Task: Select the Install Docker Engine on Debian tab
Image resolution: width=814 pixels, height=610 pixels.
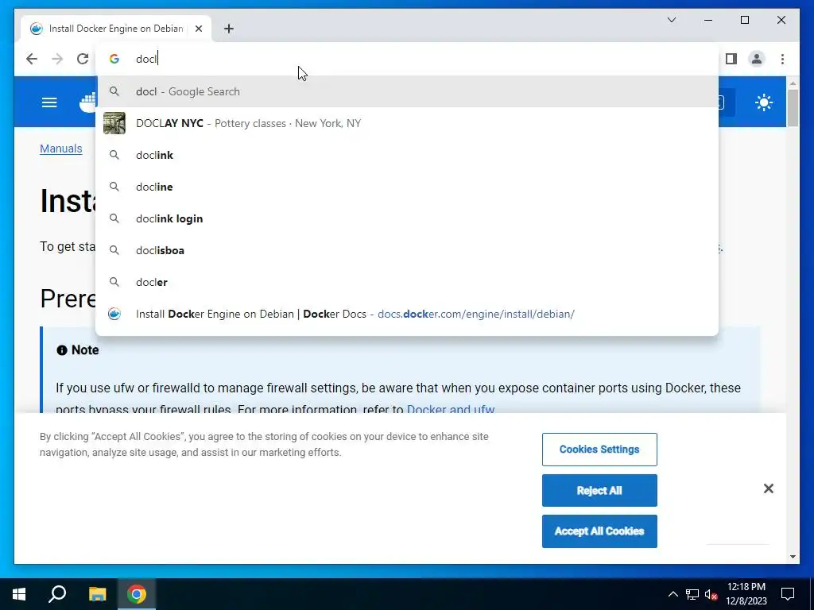Action: [x=116, y=29]
